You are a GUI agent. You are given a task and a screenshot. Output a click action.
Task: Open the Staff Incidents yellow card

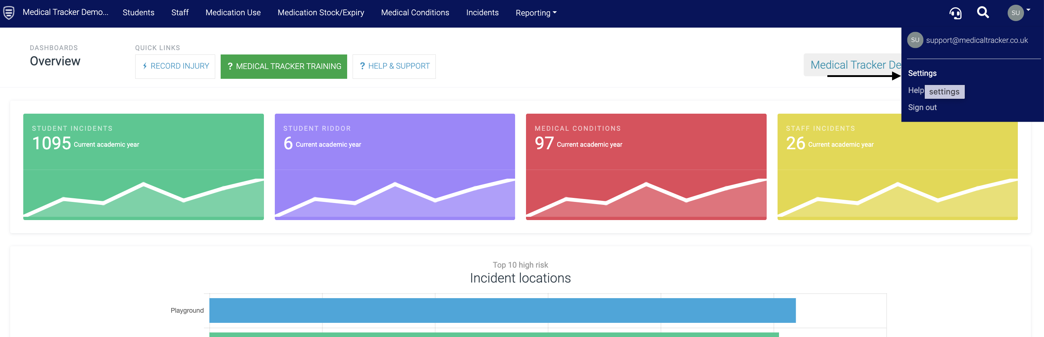click(897, 166)
